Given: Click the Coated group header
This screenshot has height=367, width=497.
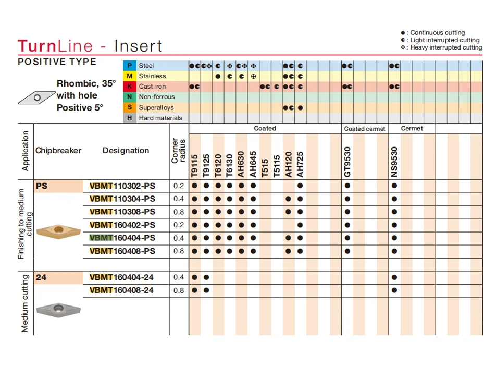Looking at the screenshot, I should [265, 128].
